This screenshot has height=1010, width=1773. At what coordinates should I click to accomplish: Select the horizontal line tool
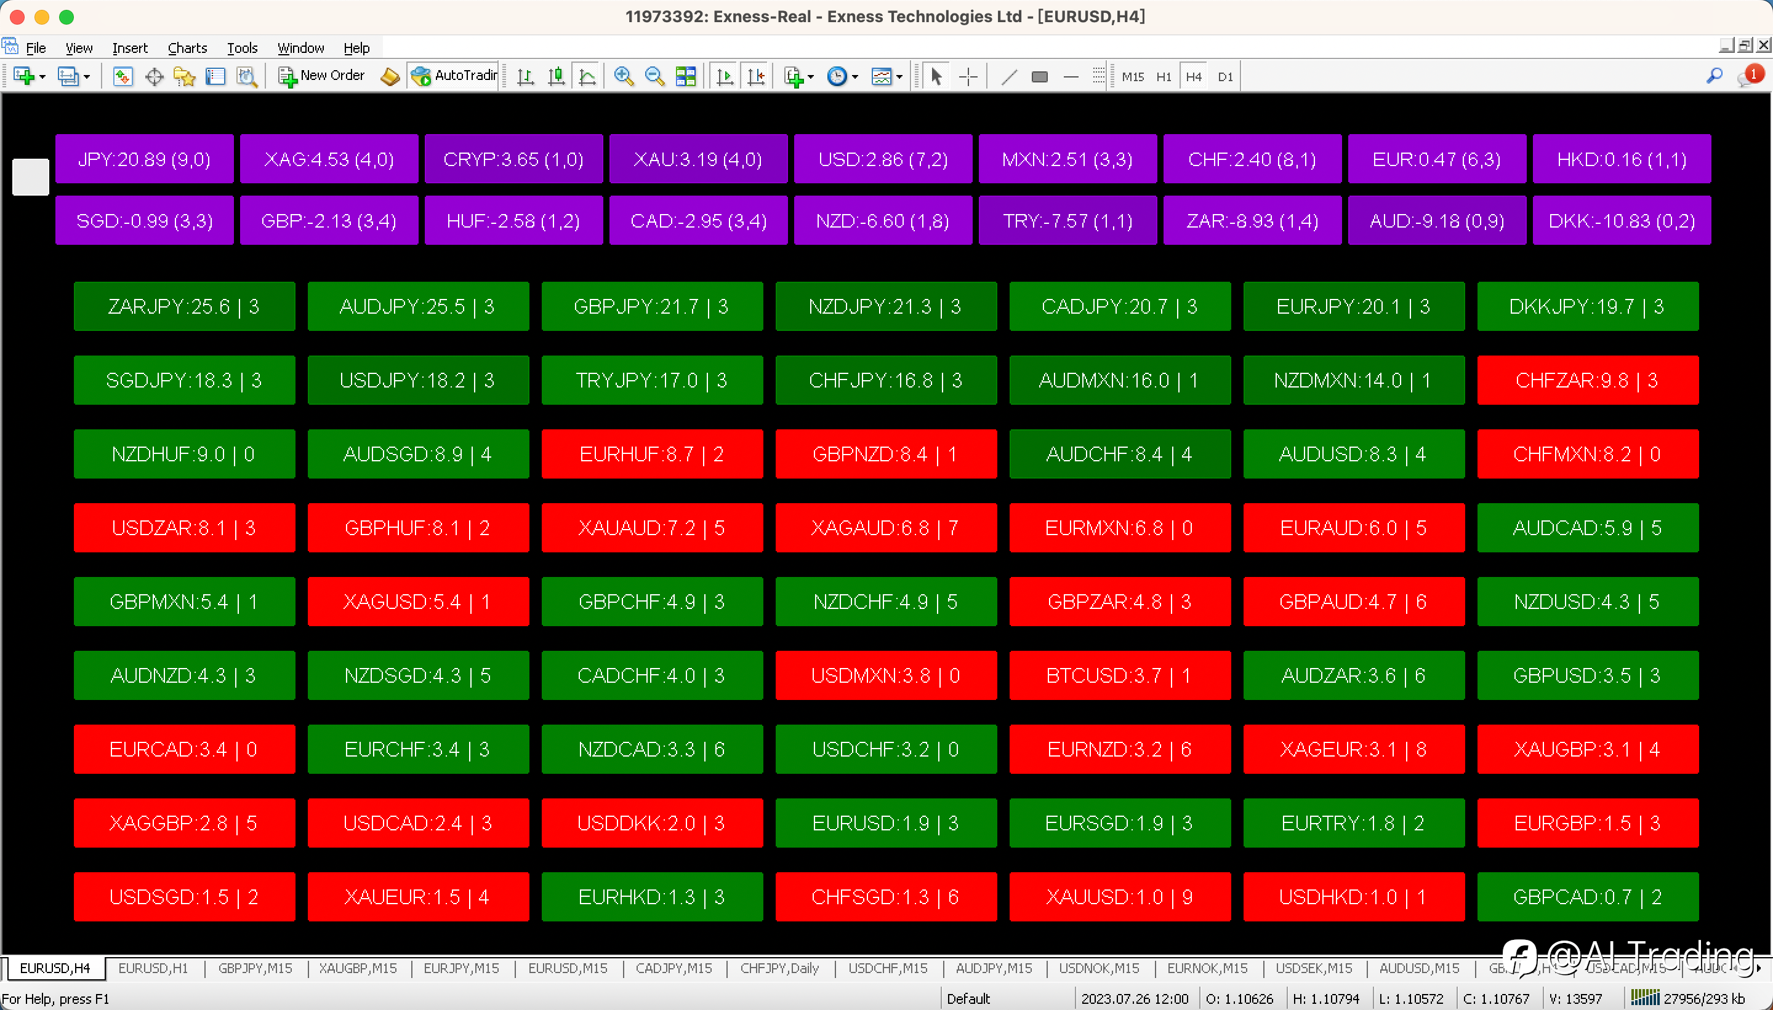point(1071,76)
